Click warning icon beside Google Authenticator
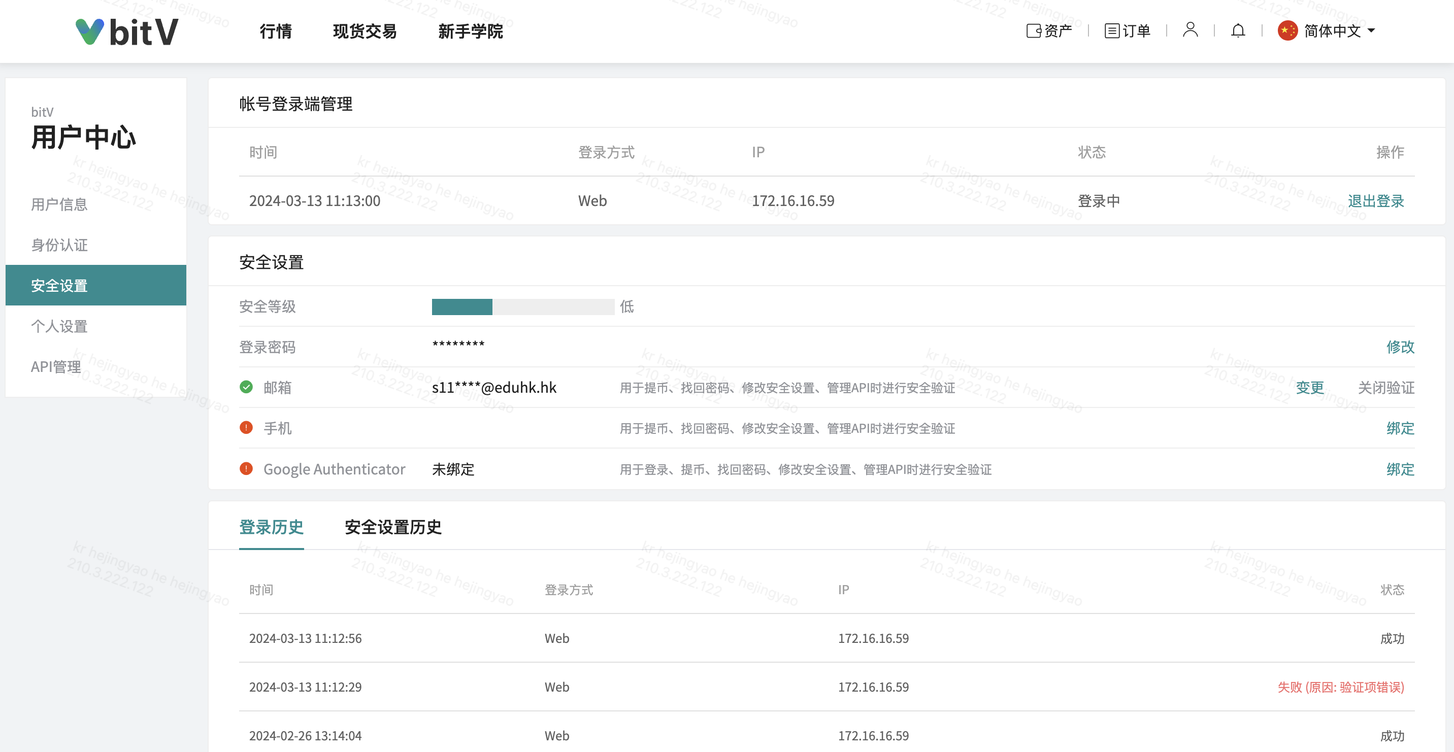1454x752 pixels. (x=246, y=469)
